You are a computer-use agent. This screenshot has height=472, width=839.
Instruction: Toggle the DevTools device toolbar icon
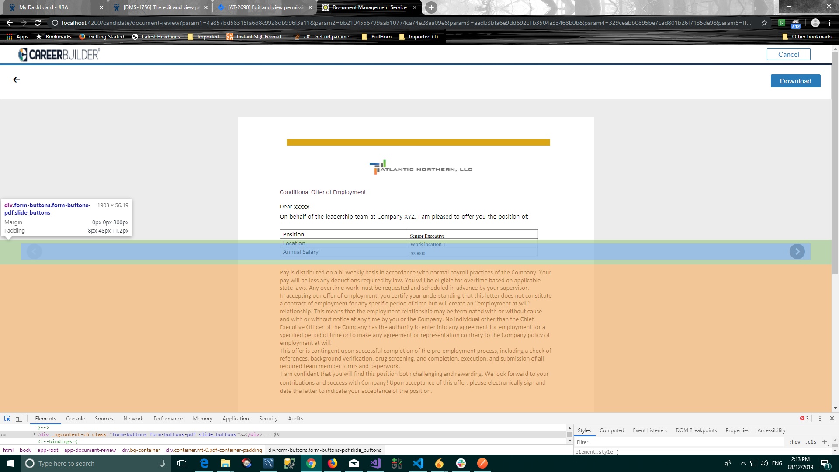[x=19, y=419]
